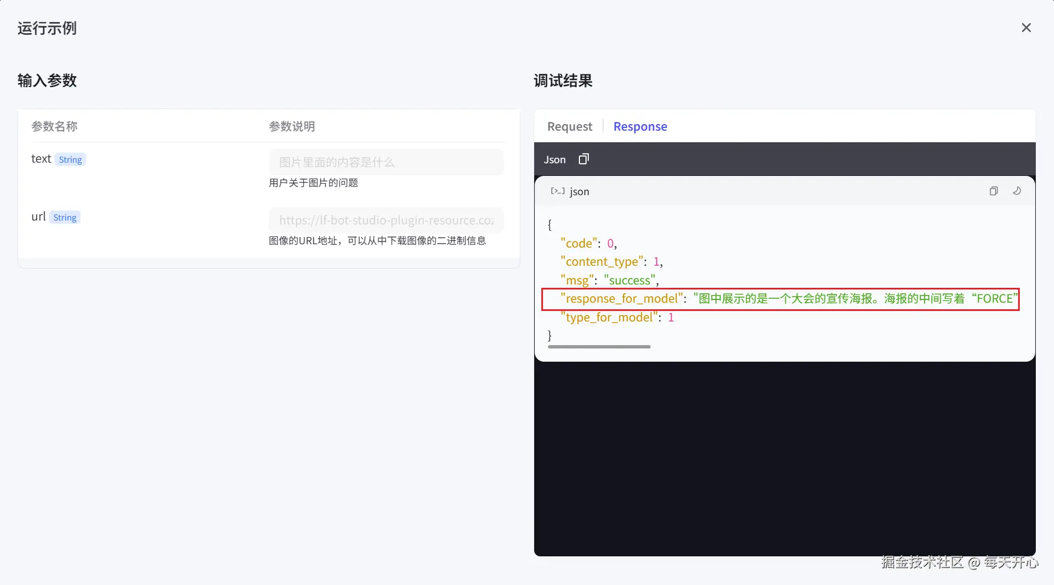Select the "msg": "success" line
Viewport: 1054px width, 585px height.
click(609, 280)
